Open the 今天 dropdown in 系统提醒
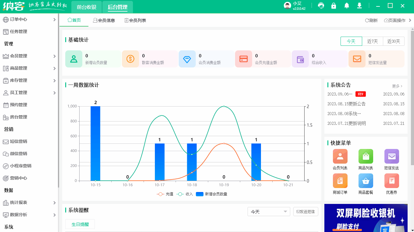This screenshot has height=232, width=414. (269, 211)
